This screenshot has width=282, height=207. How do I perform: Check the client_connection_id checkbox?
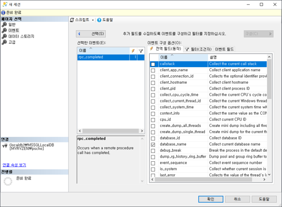[153, 76]
